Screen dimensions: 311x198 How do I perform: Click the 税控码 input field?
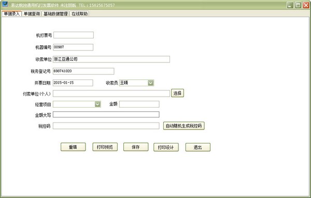pos(106,126)
